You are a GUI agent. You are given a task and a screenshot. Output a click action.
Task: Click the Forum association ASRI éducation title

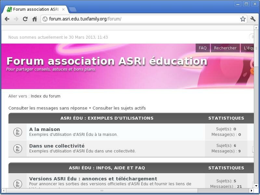pos(107,61)
